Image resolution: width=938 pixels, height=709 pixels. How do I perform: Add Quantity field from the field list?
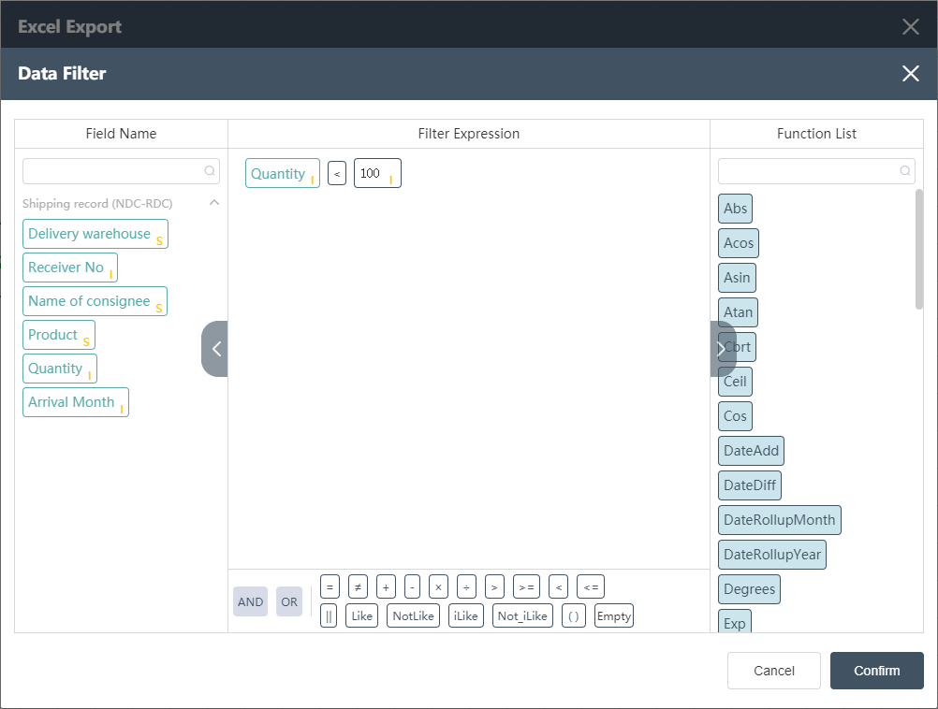(x=60, y=369)
